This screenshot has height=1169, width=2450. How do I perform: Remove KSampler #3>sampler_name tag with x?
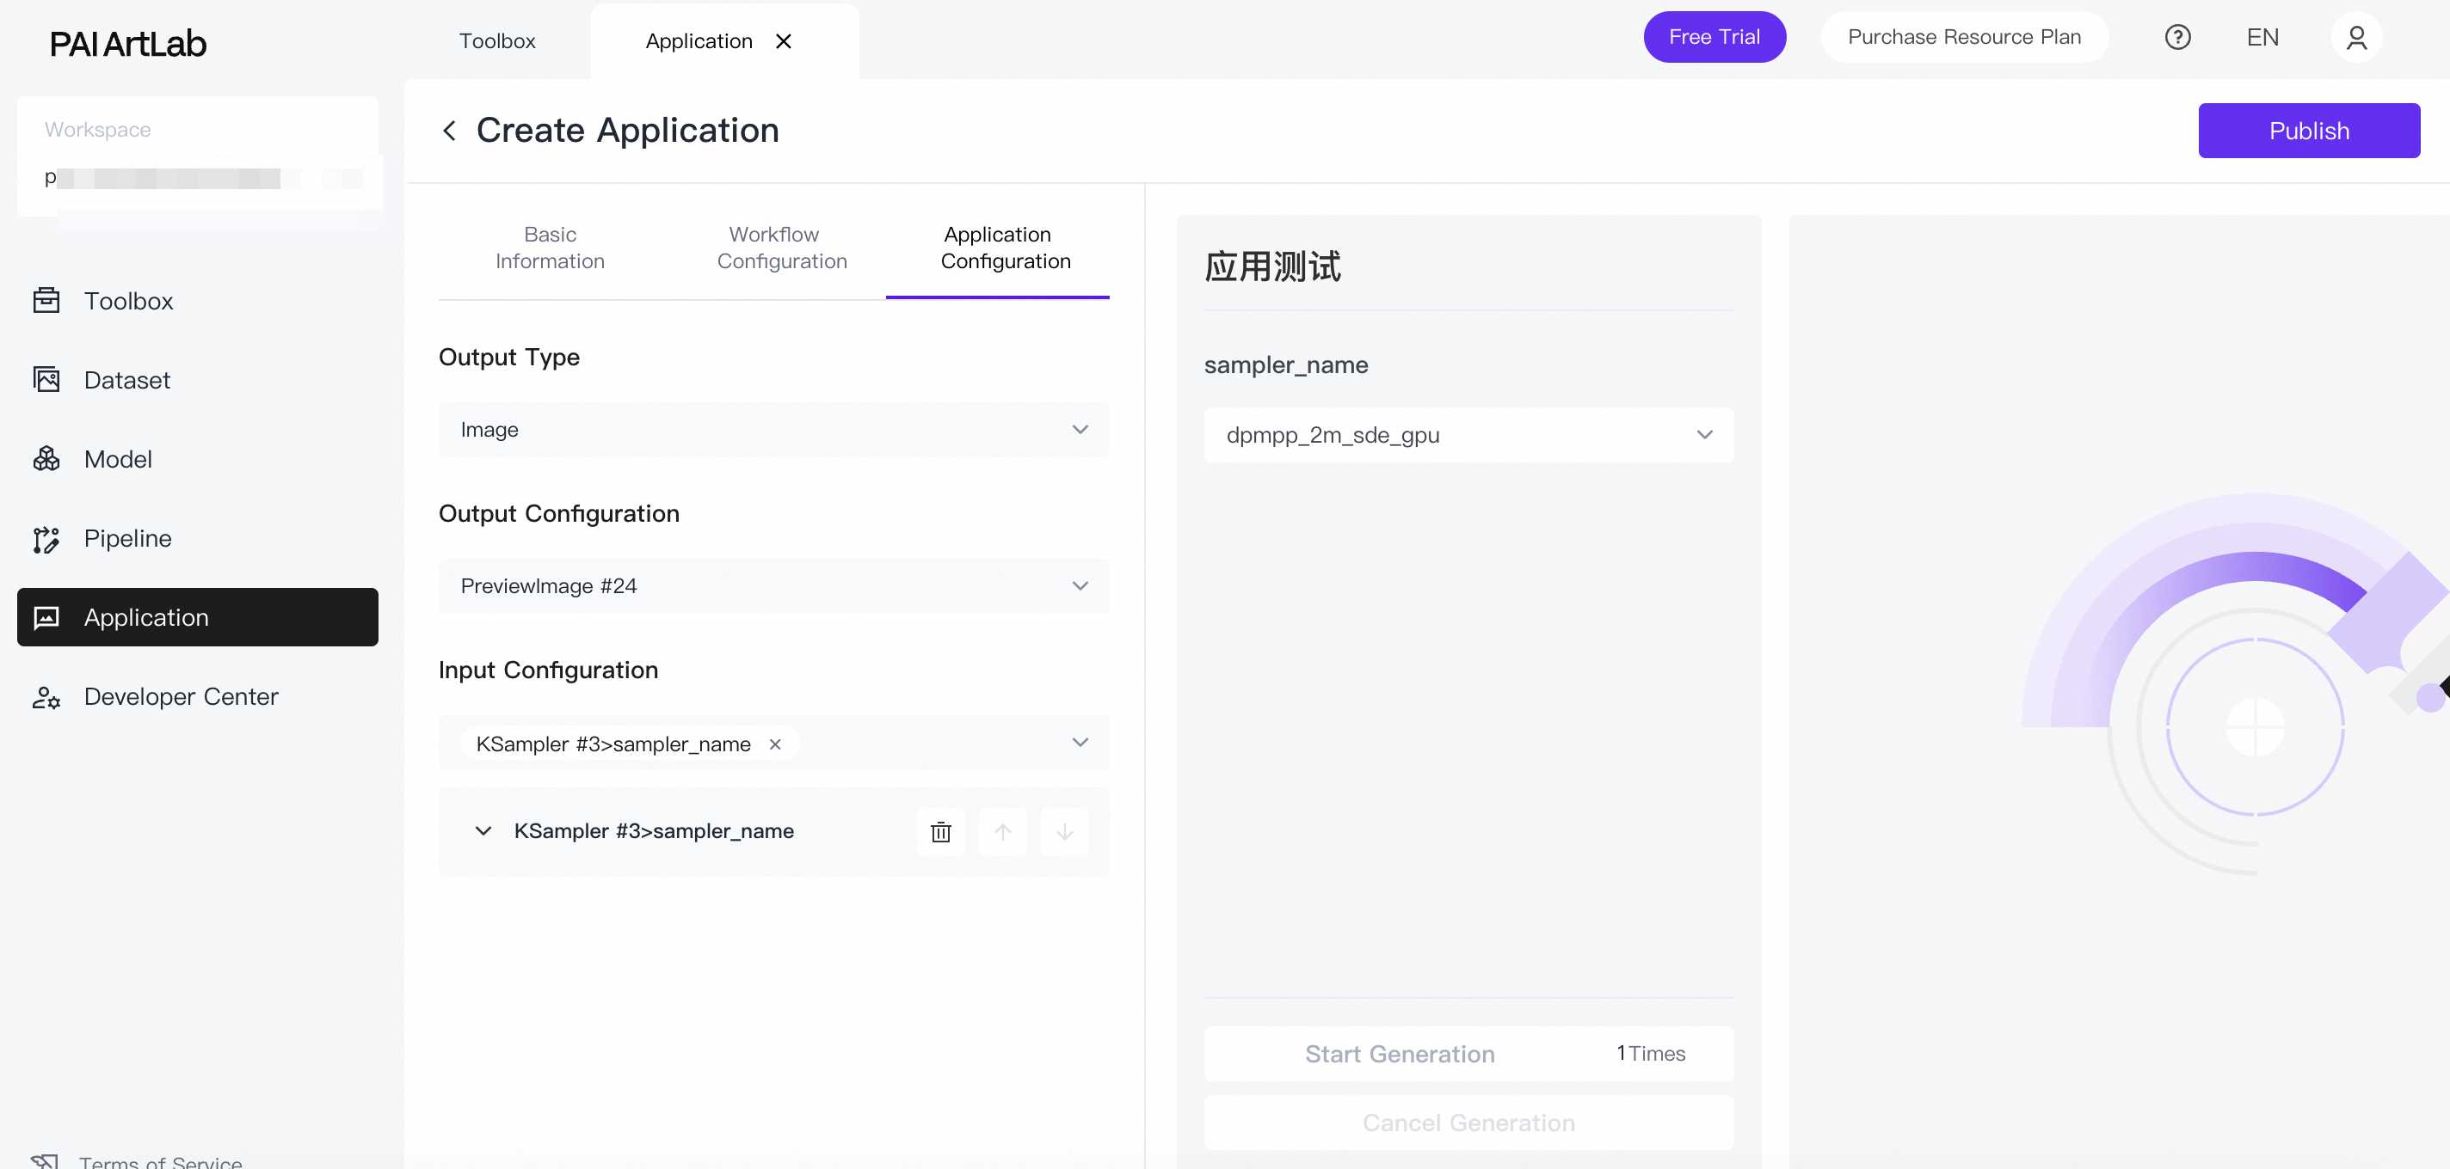[x=775, y=744]
